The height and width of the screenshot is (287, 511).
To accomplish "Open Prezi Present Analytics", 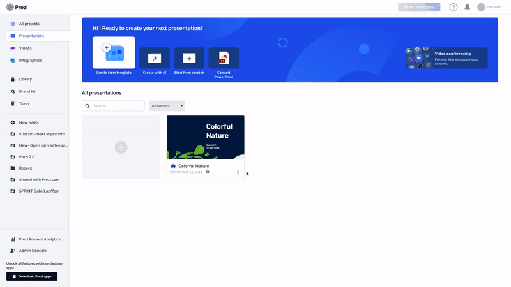I will 40,239.
